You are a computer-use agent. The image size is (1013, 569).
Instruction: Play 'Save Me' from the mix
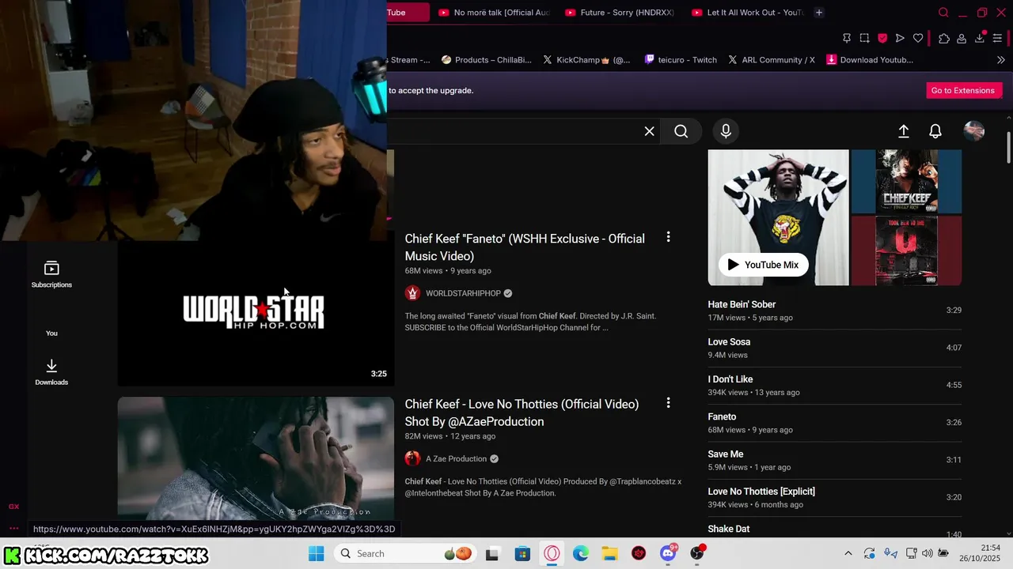coord(834,460)
